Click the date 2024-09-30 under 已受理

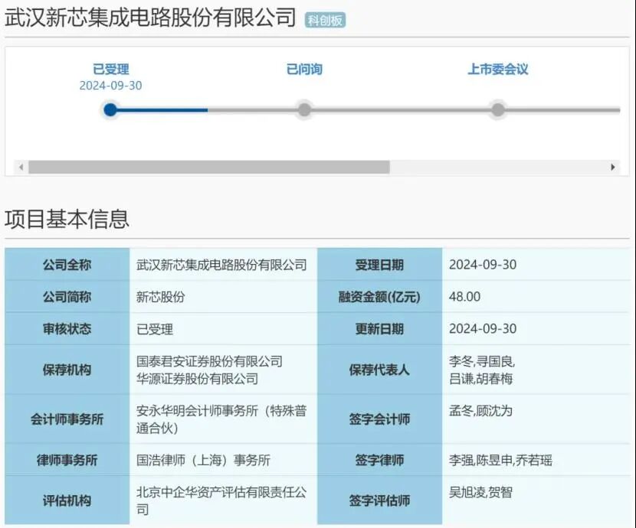(111, 86)
